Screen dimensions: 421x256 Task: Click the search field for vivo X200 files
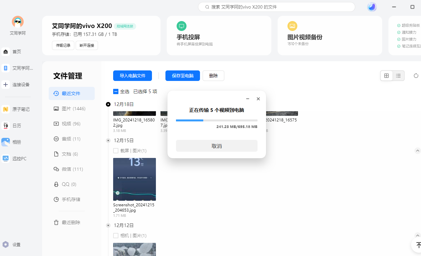276,7
